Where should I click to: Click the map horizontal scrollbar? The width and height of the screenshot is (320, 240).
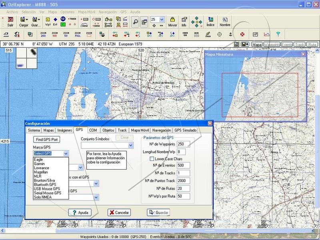click(x=157, y=231)
